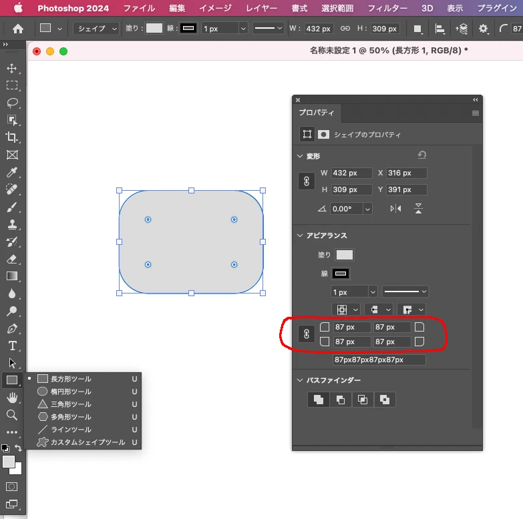This screenshot has width=523, height=519.
Task: Toggle Quick Mask mode
Action: pos(12,487)
